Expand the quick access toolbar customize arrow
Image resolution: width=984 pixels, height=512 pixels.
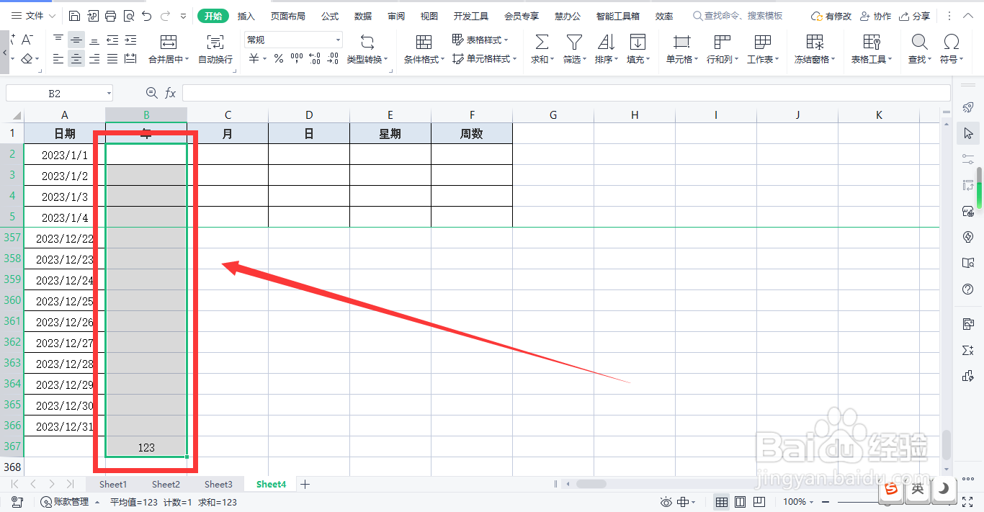click(183, 16)
